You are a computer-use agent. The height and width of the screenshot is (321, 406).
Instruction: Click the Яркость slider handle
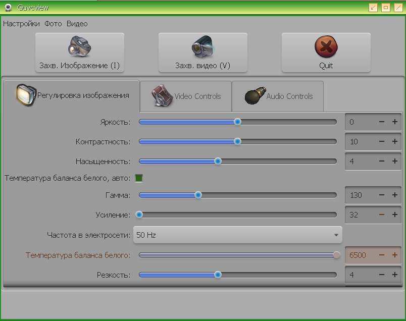pos(237,122)
